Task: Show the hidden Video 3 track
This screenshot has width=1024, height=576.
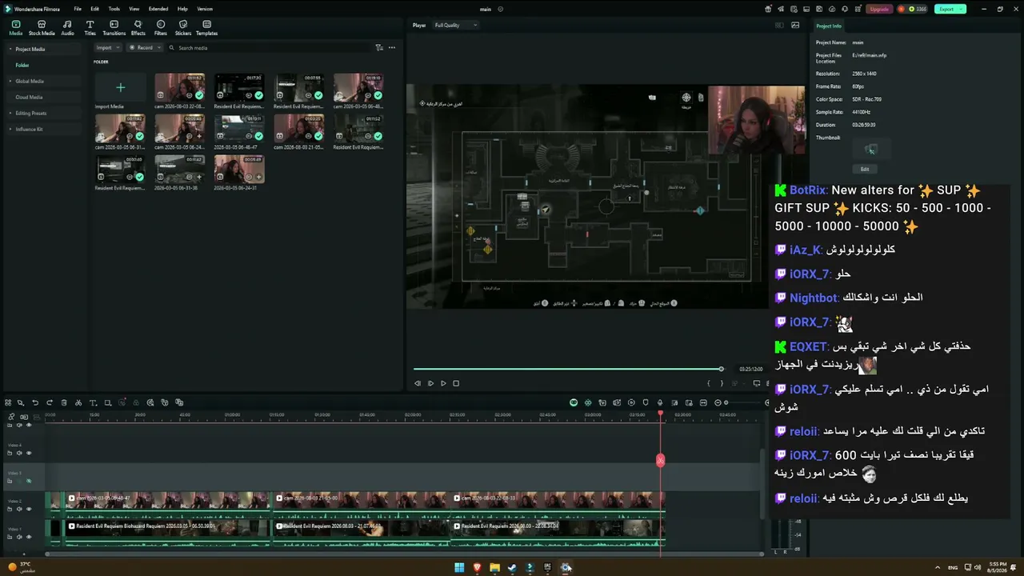Action: pos(29,481)
